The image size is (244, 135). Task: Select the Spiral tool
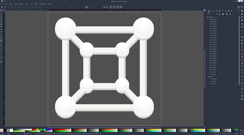point(1,27)
